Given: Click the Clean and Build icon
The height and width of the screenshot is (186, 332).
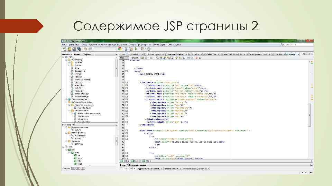Looking at the screenshot, I should point(131,49).
